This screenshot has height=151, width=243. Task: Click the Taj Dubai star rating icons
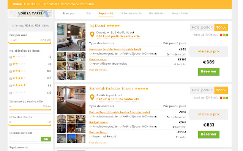pos(113,26)
